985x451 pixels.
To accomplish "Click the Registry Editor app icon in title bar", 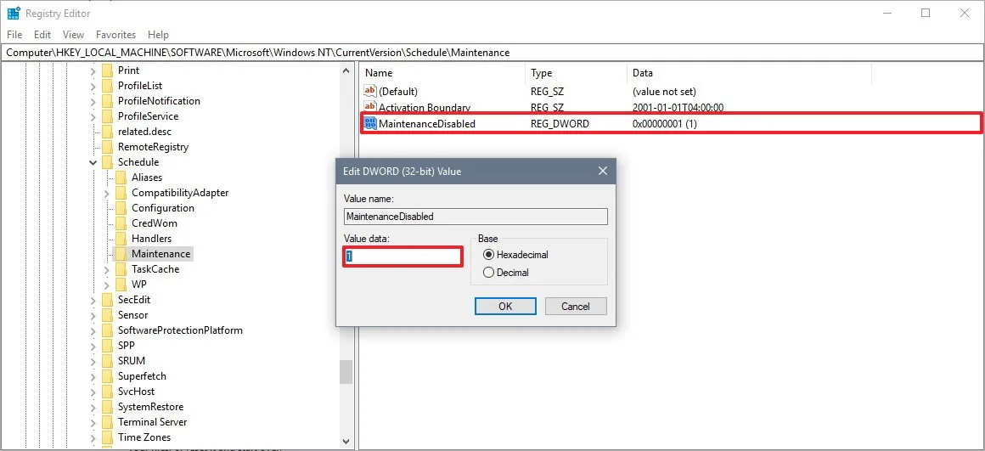I will point(14,14).
